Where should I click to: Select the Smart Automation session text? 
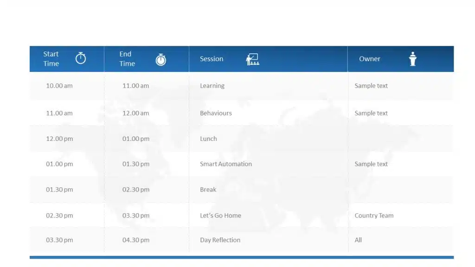(x=226, y=164)
